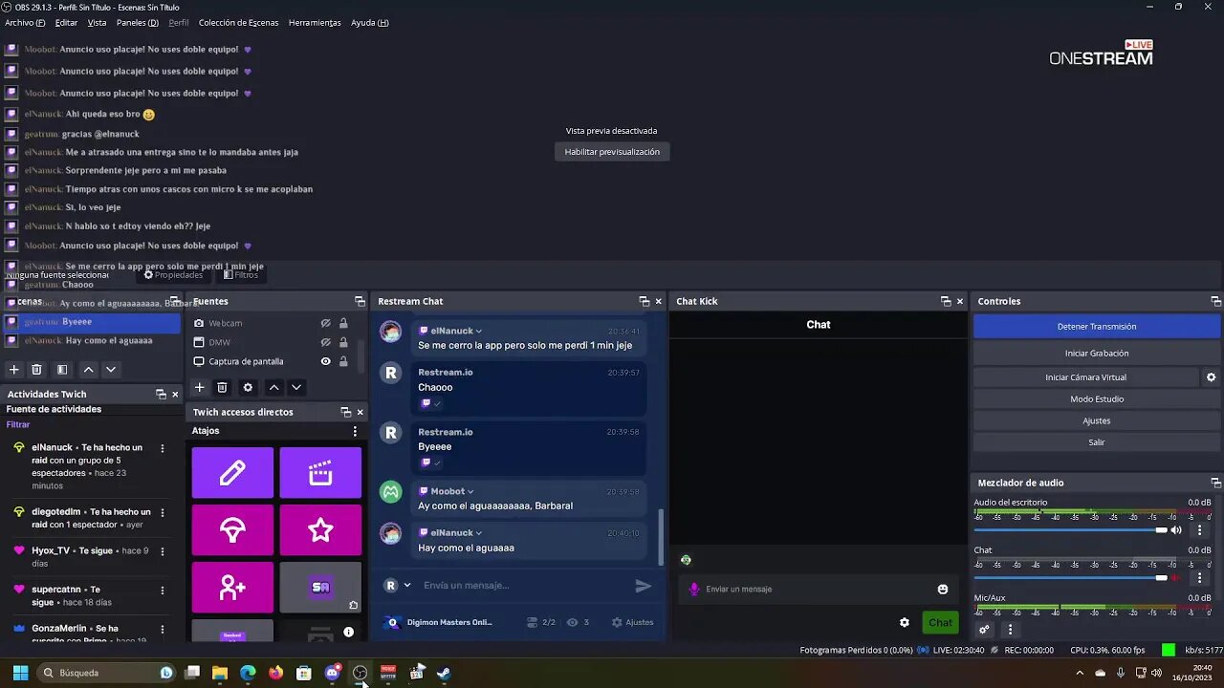Enable Modo Estudio
This screenshot has height=688, width=1224.
[x=1097, y=399]
